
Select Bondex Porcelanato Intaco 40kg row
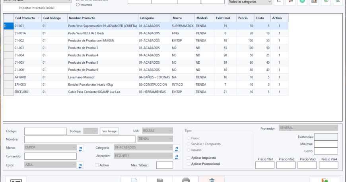coord(146,84)
